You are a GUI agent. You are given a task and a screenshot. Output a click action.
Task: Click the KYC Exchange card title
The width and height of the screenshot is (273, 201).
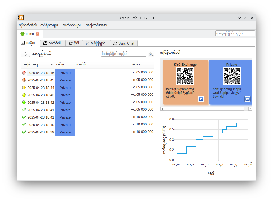click(185, 65)
